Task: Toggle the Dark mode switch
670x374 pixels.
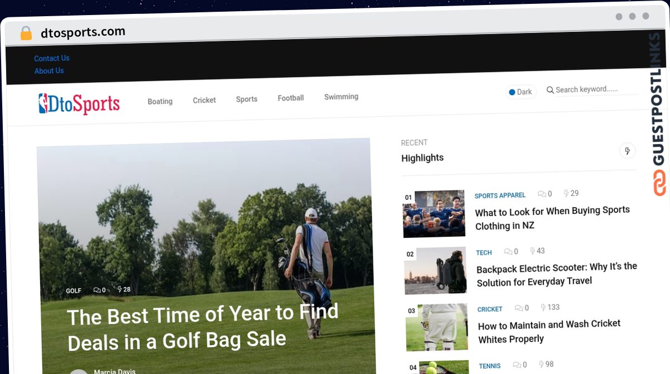Action: (x=520, y=92)
